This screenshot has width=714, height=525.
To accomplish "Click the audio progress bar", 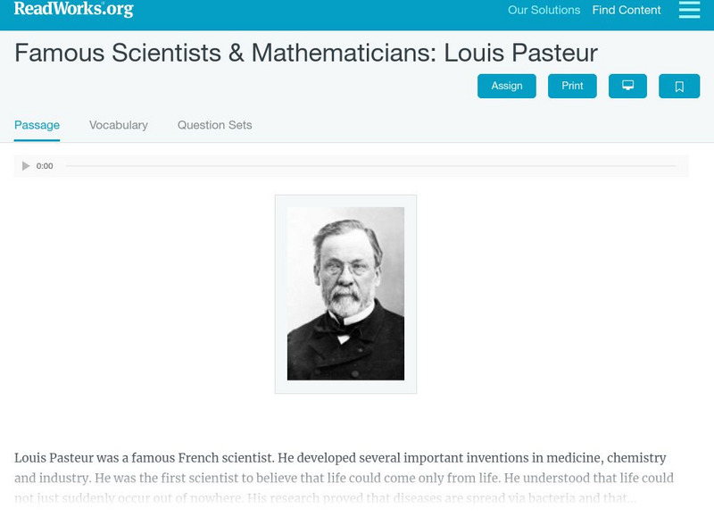I will (370, 166).
